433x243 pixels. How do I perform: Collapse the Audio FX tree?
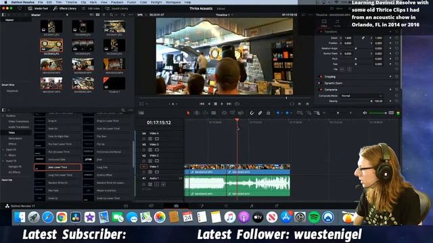[3, 161]
